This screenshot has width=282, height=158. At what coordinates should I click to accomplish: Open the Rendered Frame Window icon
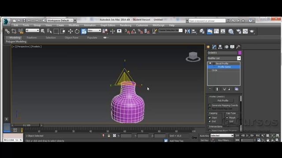click(x=245, y=31)
